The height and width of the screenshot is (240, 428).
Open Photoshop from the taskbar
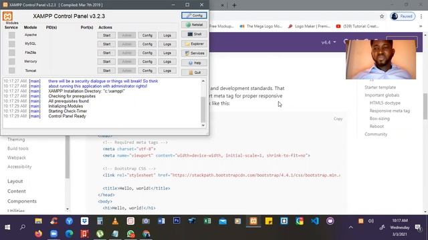(177, 221)
